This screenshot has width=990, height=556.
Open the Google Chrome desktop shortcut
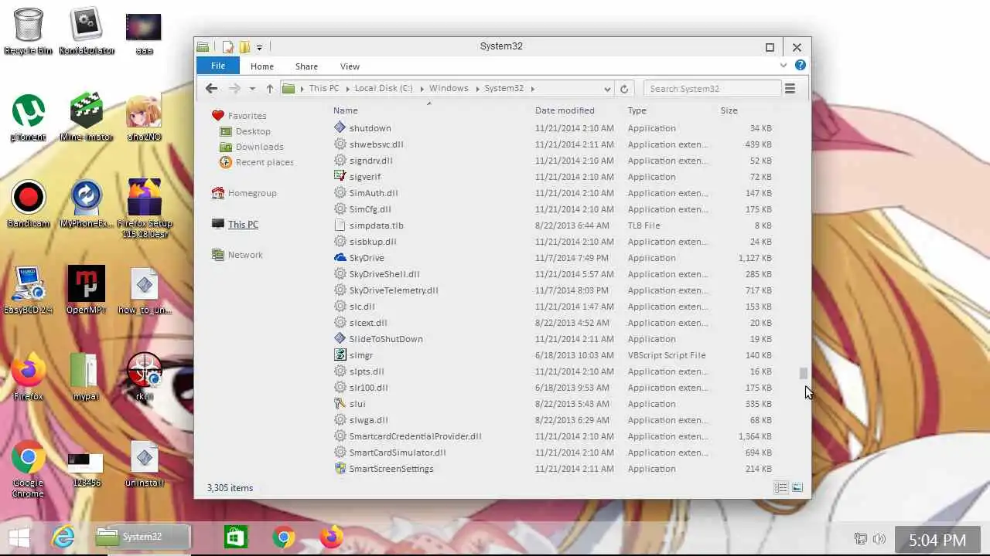29,469
